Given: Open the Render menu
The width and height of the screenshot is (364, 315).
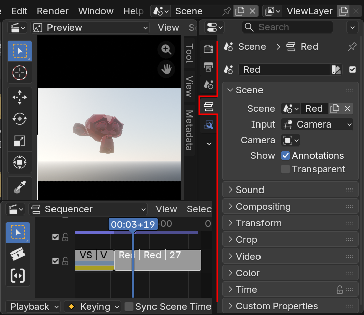Looking at the screenshot, I should pyautogui.click(x=53, y=11).
